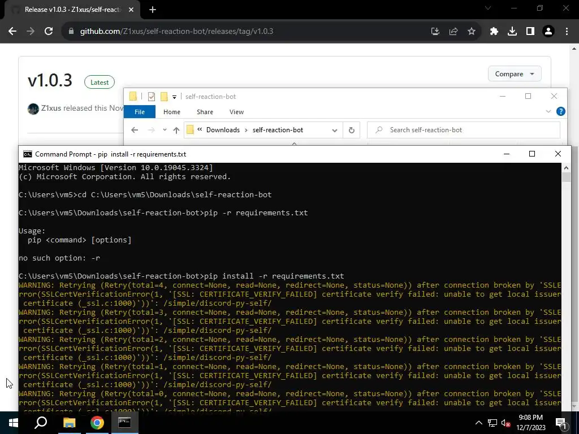Minimize the File Explorer window

[x=503, y=96]
